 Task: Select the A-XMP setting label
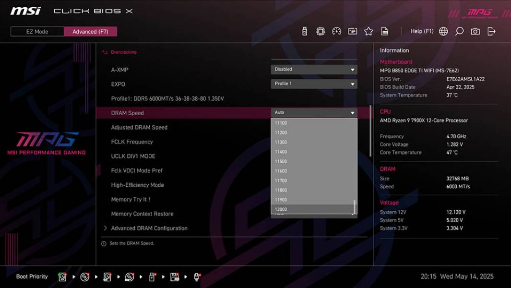[x=119, y=70]
